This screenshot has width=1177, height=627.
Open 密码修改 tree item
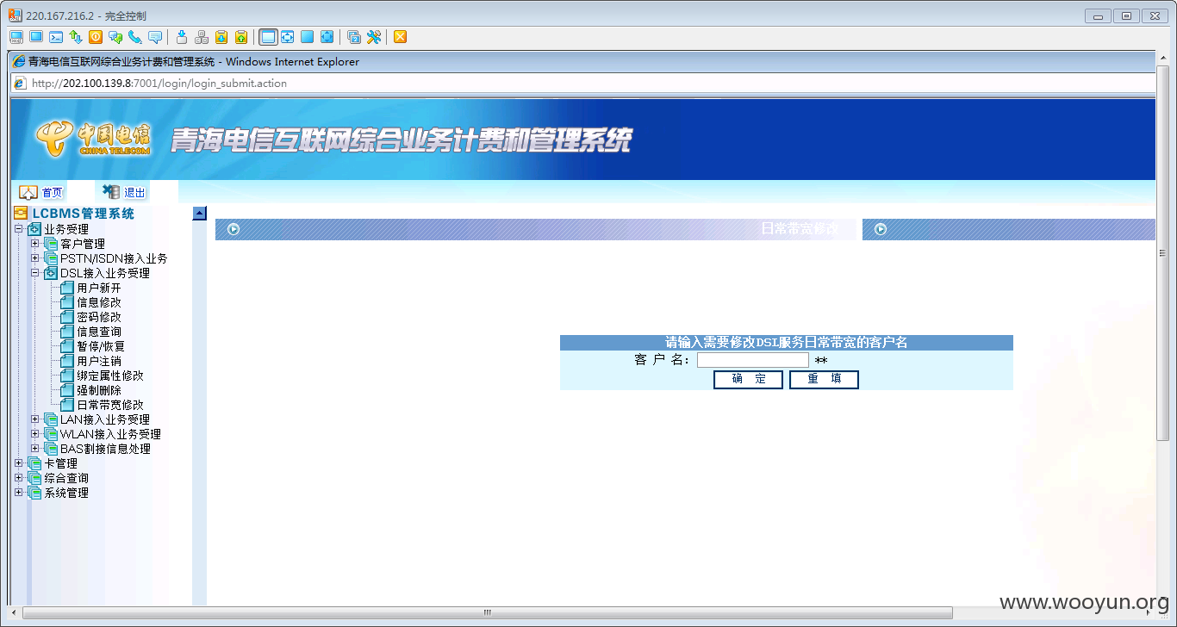pos(99,317)
